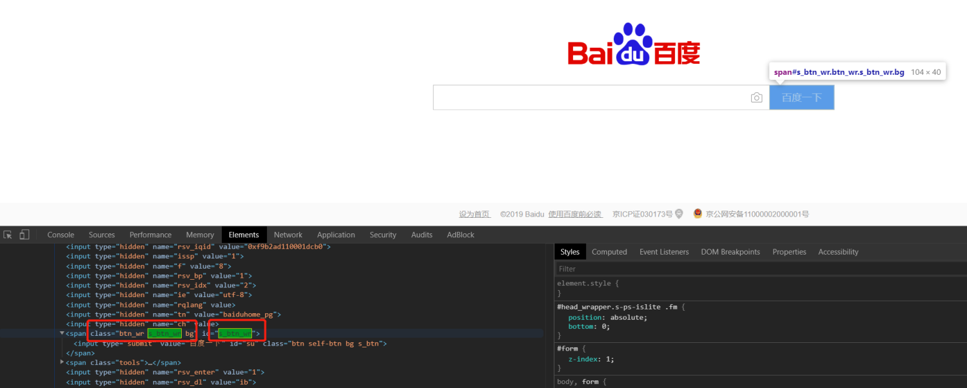Go to the Memory tab

[200, 235]
